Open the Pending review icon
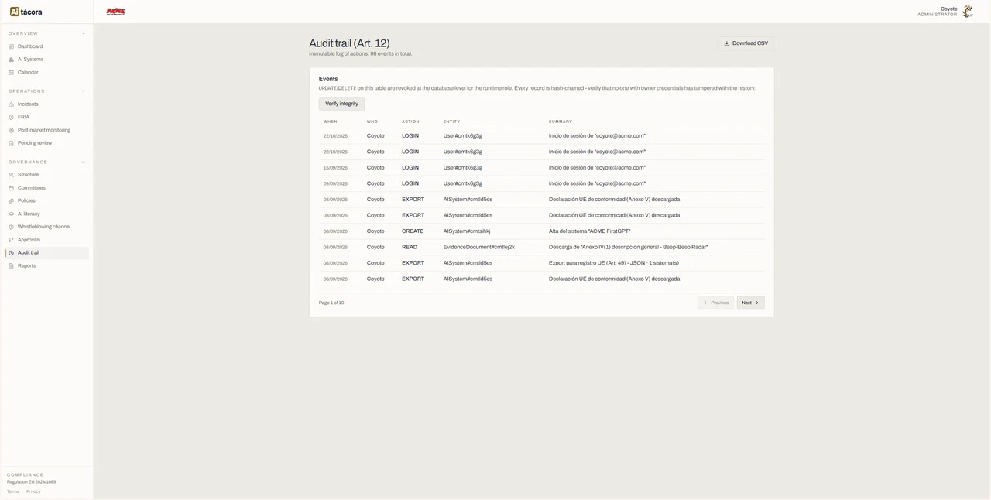991x500 pixels. coord(12,143)
